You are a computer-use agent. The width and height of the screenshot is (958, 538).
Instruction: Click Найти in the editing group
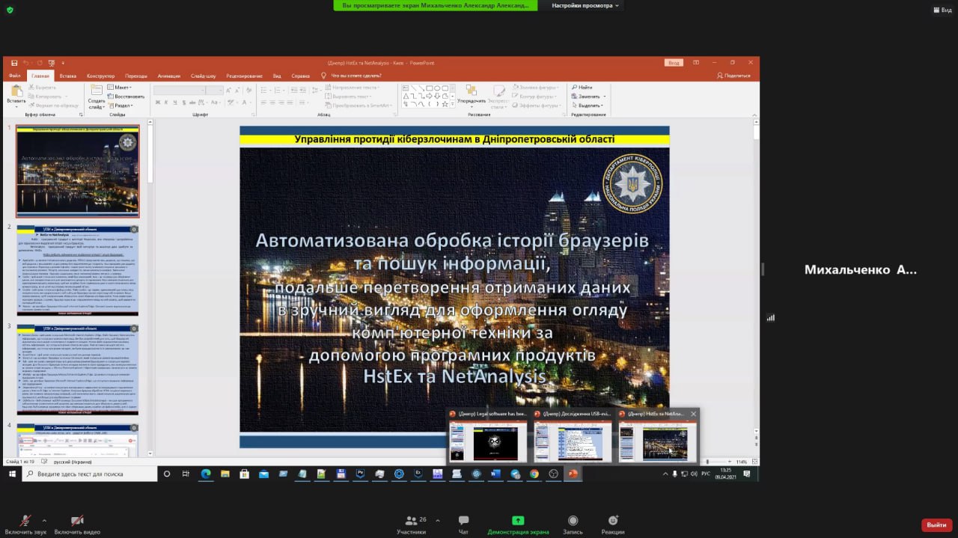click(582, 88)
